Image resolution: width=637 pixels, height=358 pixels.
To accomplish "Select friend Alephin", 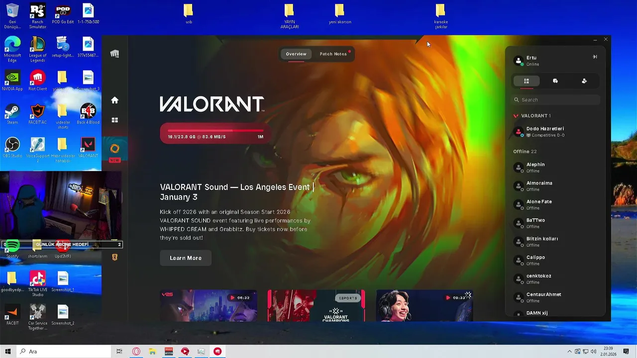I will 556,168.
